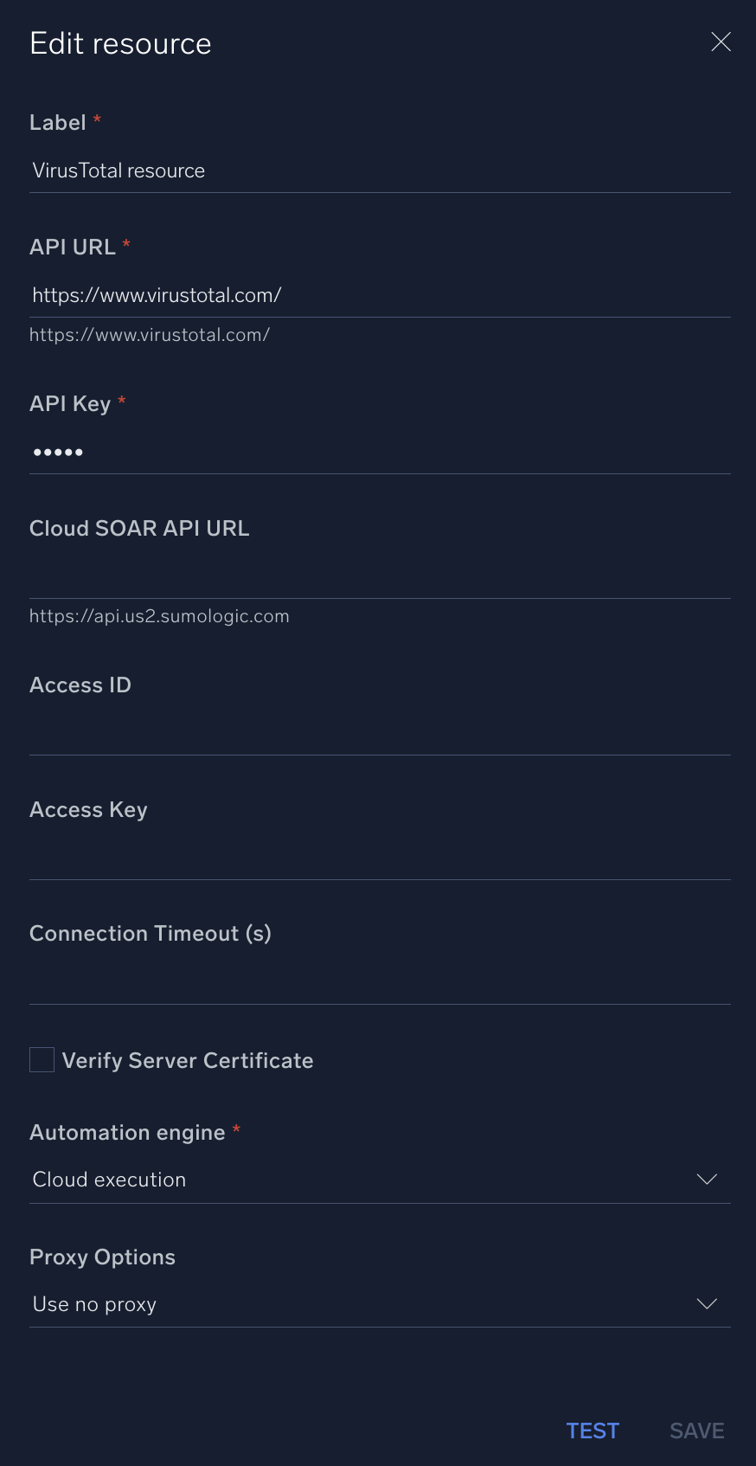The image size is (756, 1466).
Task: Click the Edit resource title text
Action: coord(120,43)
